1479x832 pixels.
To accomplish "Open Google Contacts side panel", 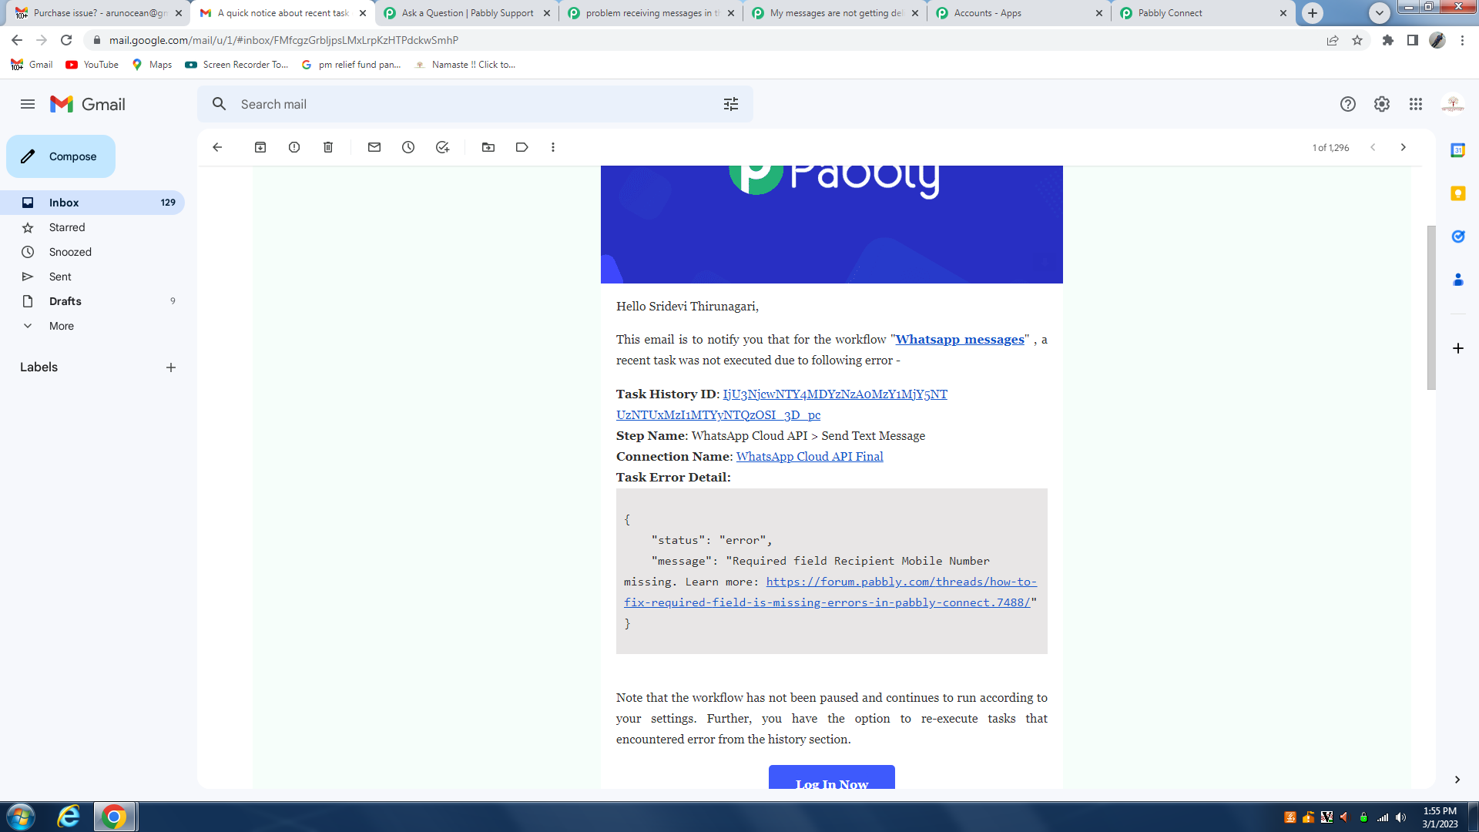I will pyautogui.click(x=1458, y=280).
